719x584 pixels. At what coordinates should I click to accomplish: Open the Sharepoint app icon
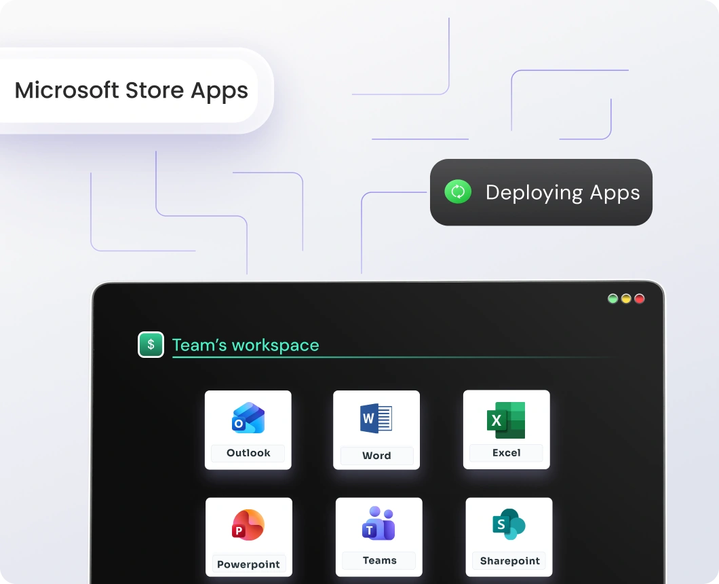point(509,524)
